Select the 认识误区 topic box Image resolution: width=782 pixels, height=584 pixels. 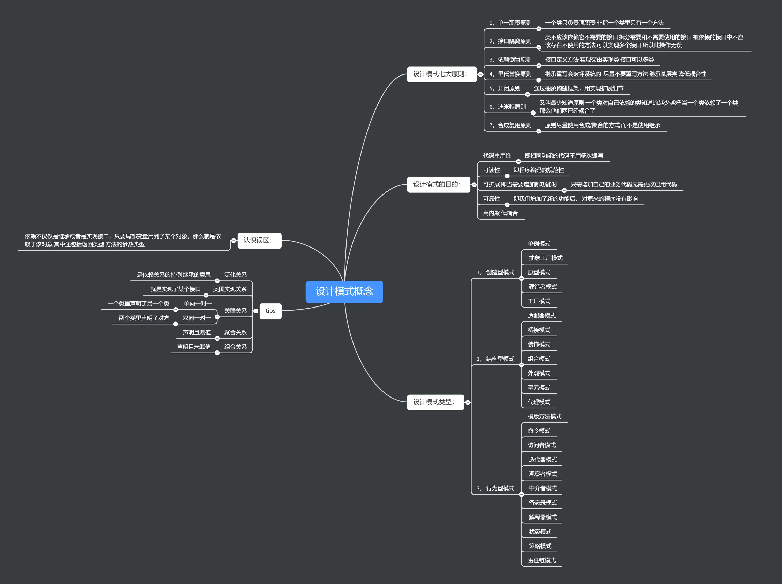click(259, 240)
